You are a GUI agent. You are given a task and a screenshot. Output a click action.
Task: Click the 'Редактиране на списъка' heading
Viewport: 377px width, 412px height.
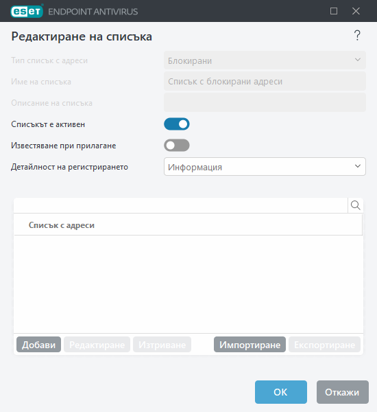click(82, 36)
